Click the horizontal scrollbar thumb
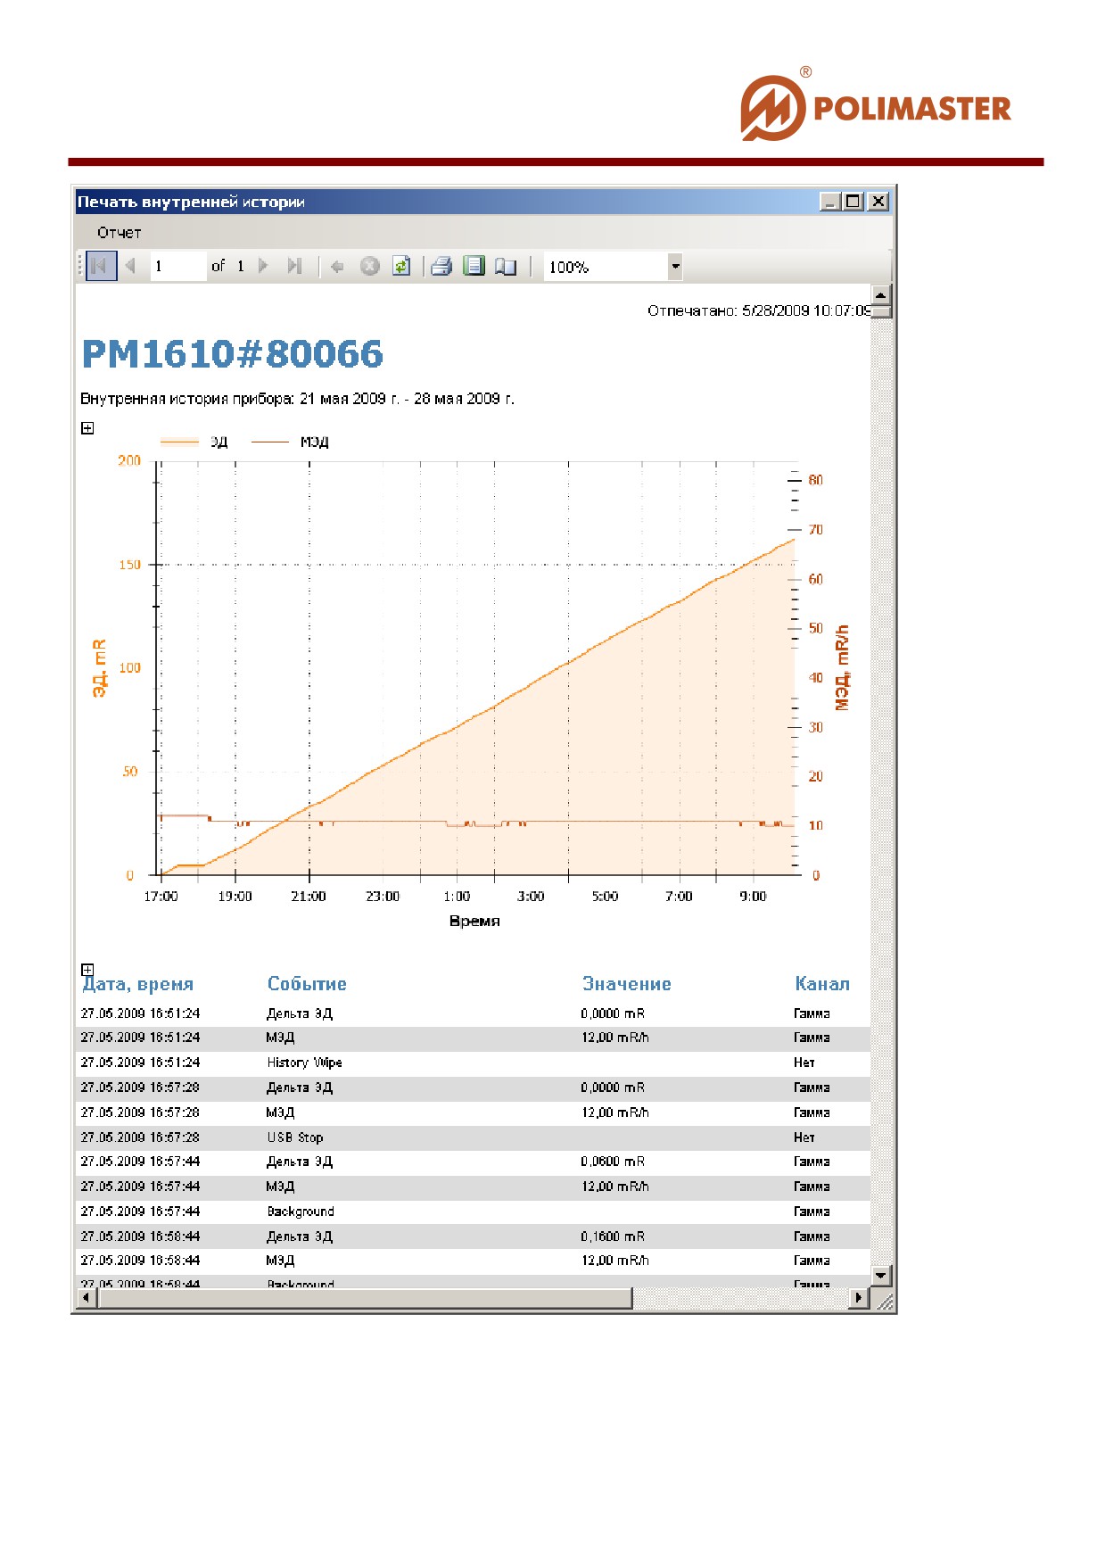The width and height of the screenshot is (1105, 1563). (x=365, y=1298)
